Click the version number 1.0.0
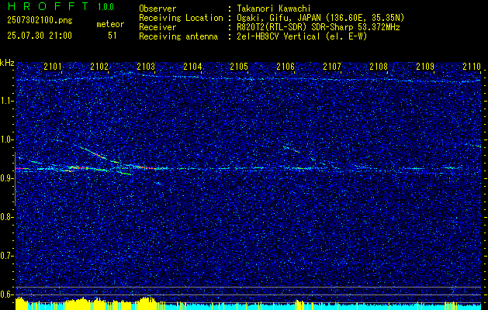 106,7
